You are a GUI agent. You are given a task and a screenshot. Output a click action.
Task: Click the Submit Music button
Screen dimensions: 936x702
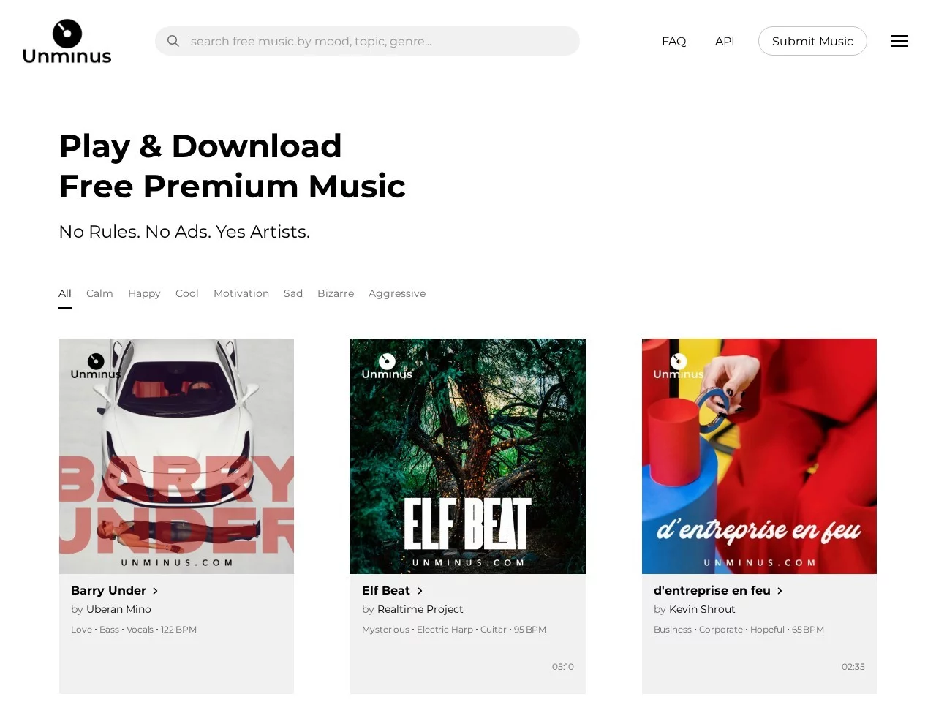tap(812, 41)
